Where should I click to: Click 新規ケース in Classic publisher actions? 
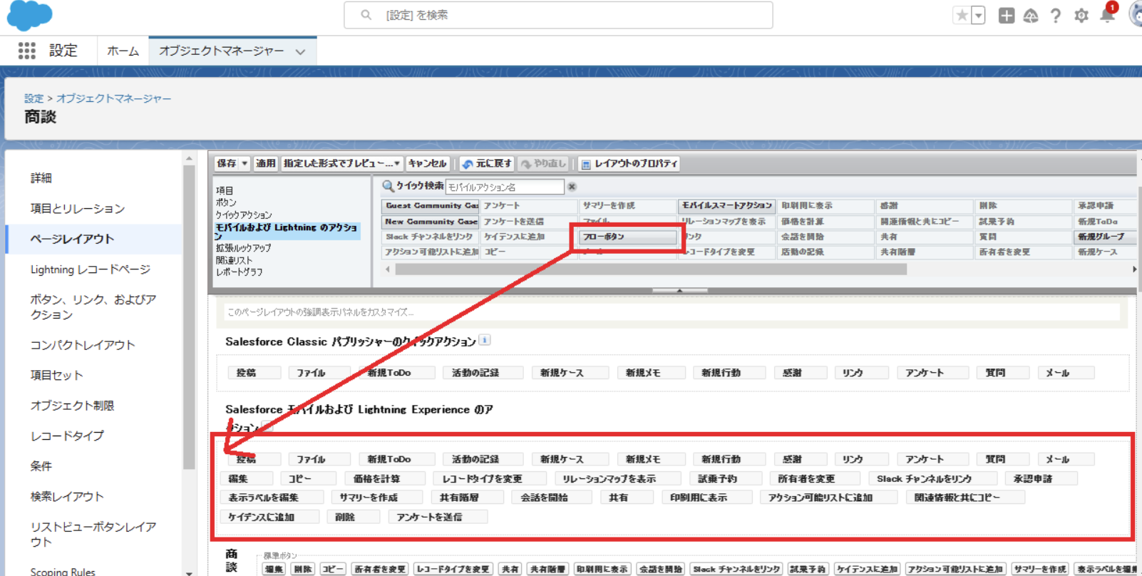pos(570,373)
